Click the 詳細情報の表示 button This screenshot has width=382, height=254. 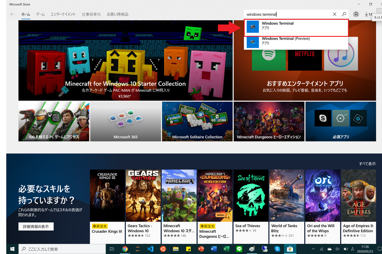coord(35,226)
